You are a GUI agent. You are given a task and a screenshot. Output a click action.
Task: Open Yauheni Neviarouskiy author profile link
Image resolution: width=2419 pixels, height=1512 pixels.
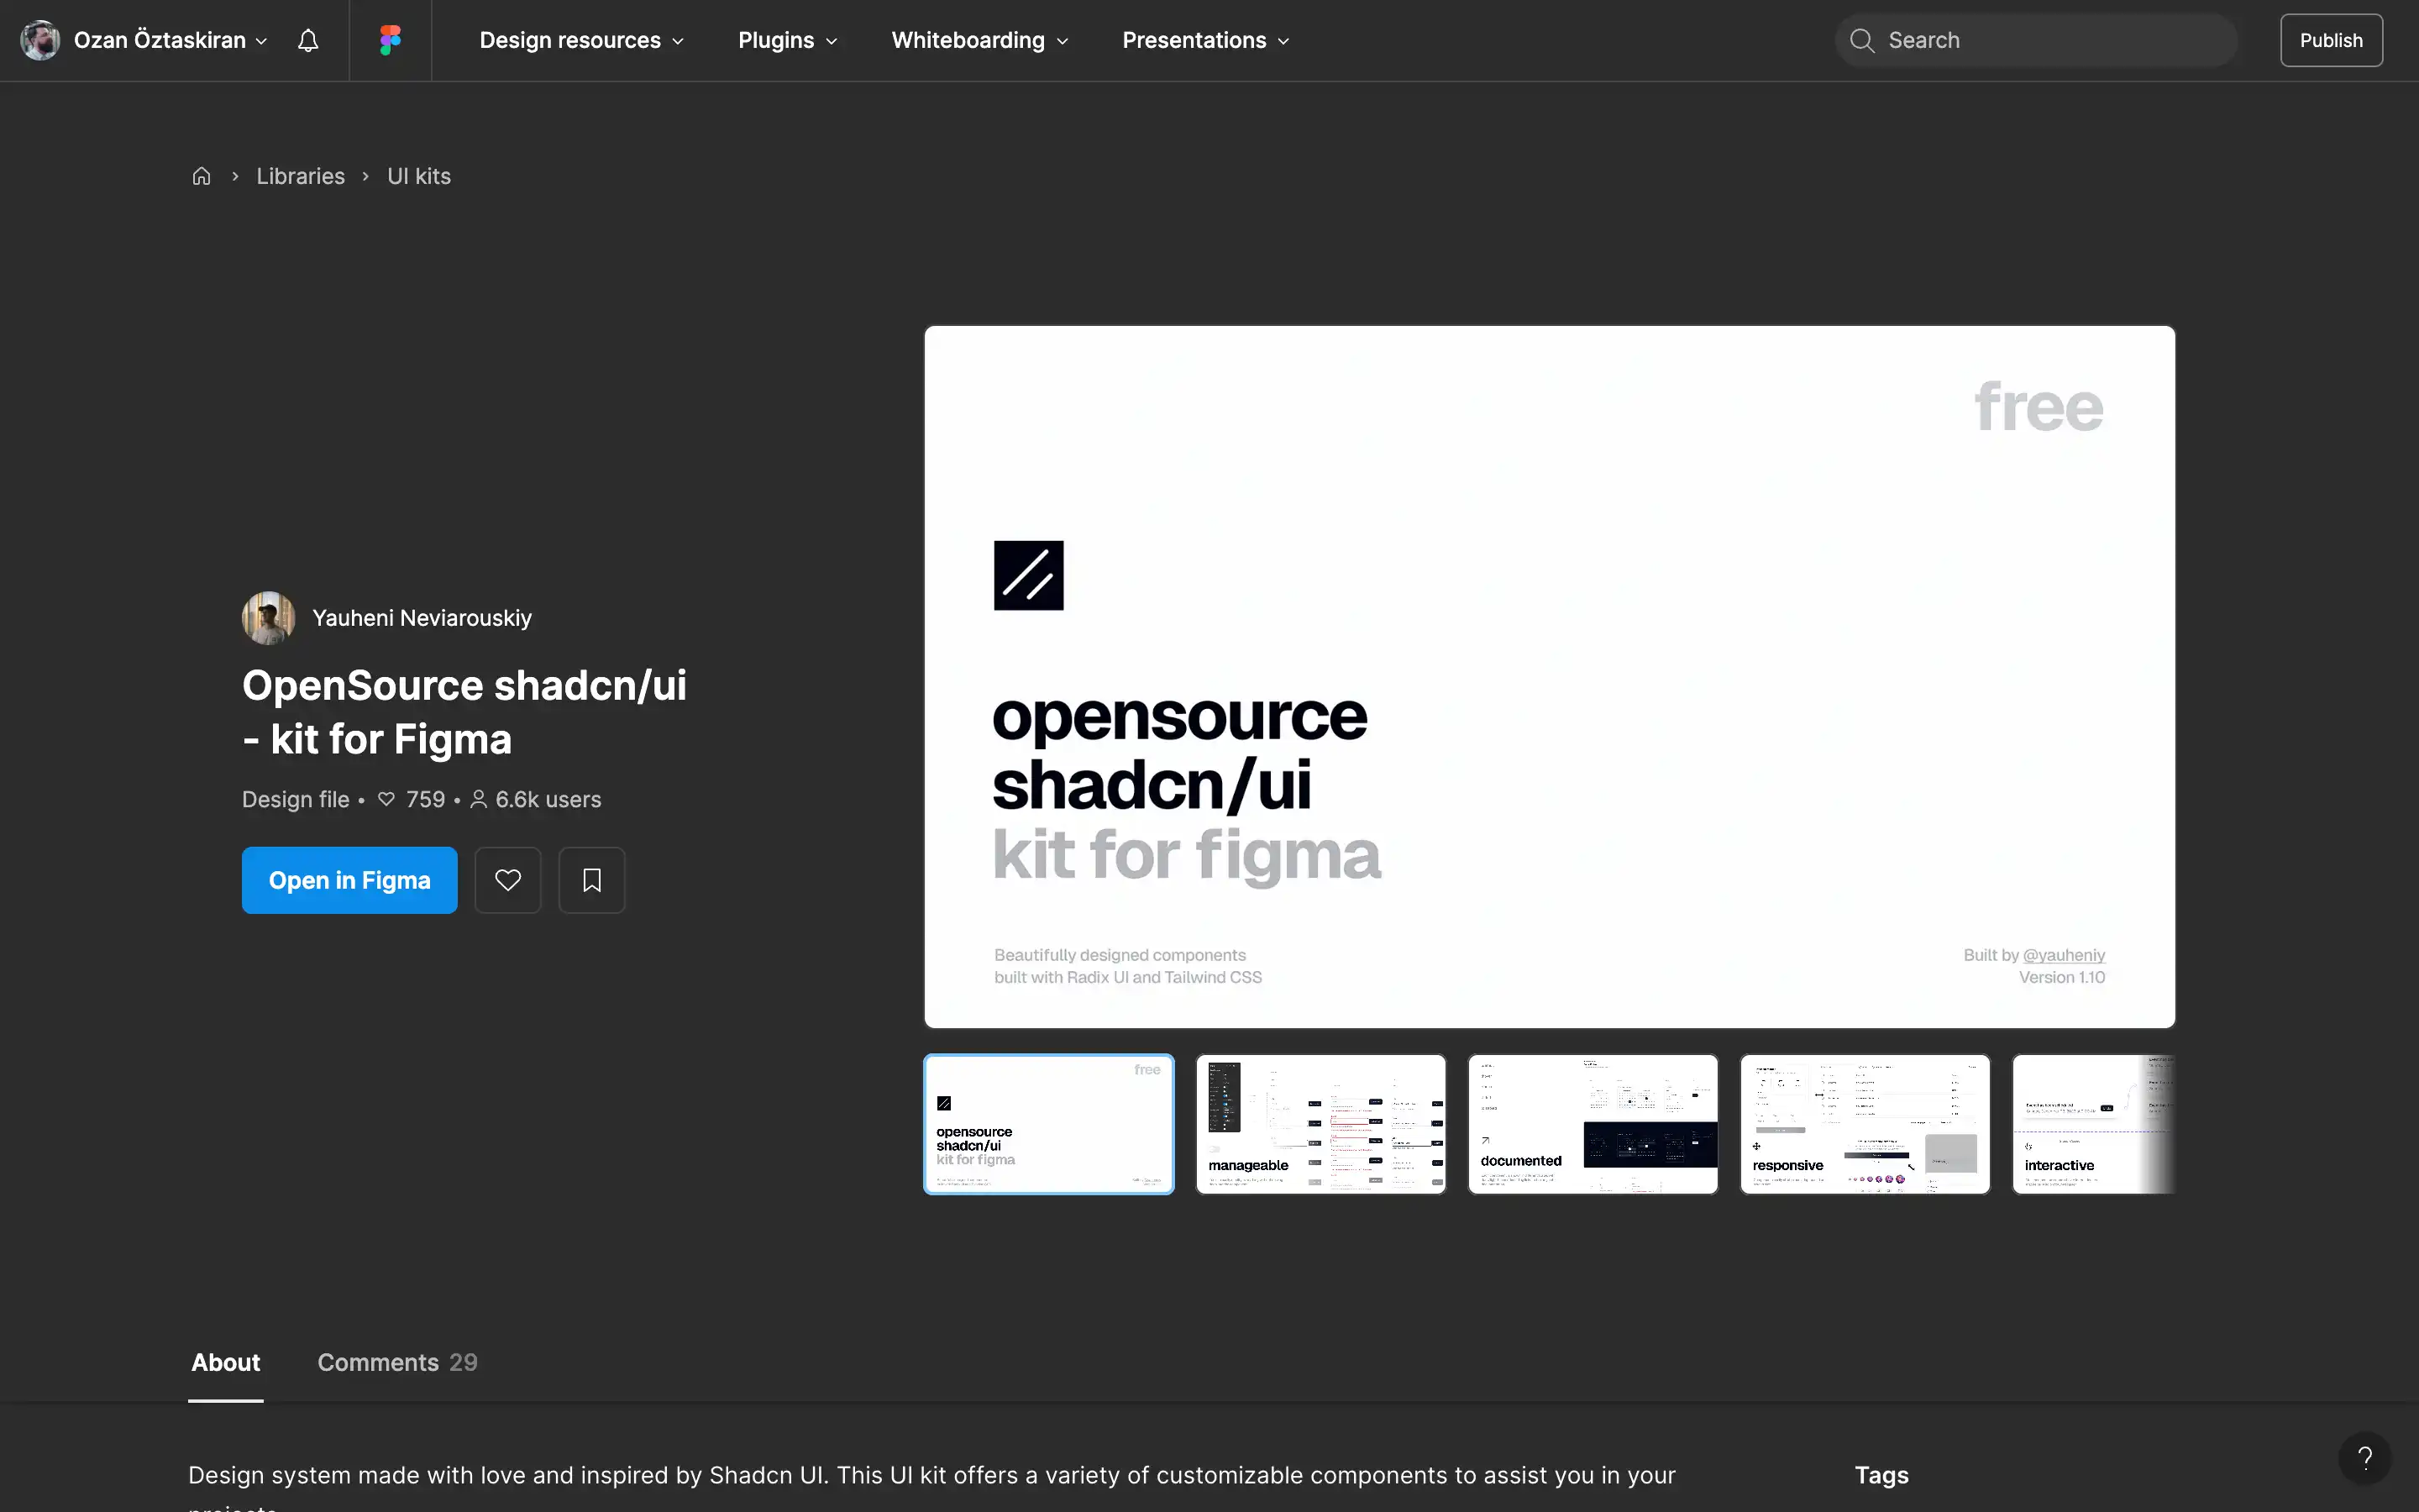[x=422, y=618]
